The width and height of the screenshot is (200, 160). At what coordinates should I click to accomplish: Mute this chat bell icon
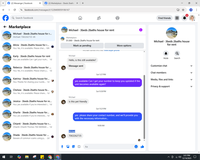166,54
